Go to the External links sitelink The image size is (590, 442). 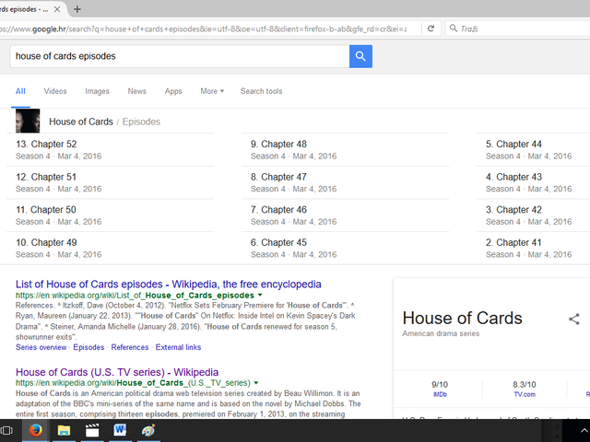coord(178,347)
